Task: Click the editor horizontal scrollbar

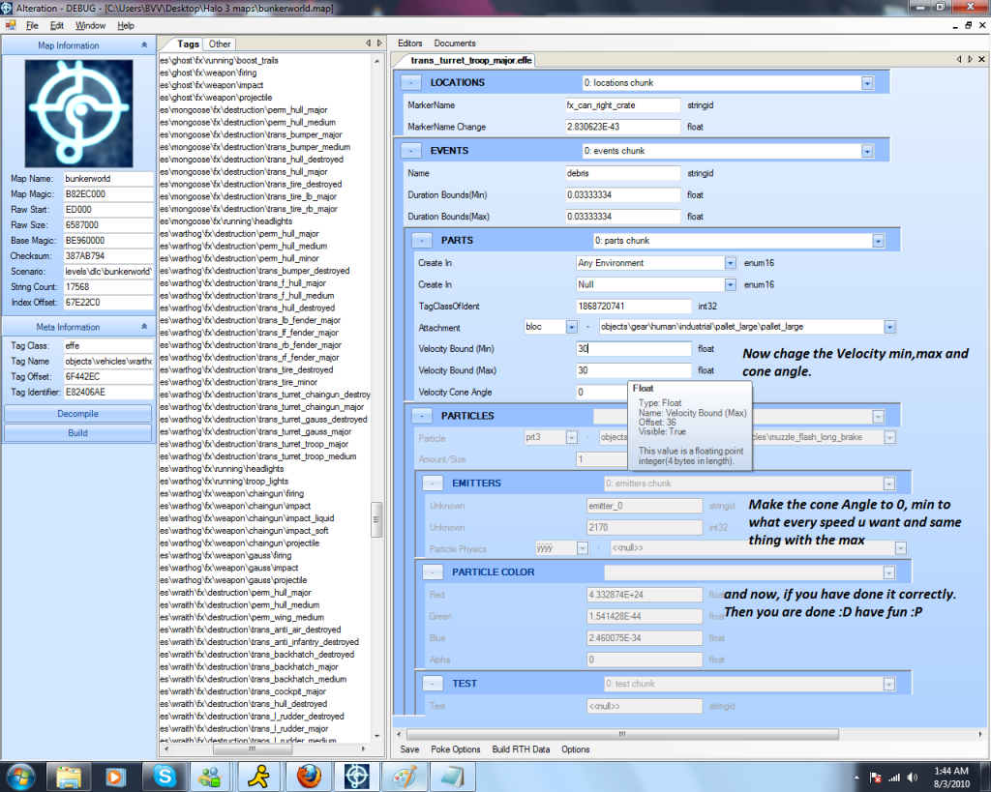Action: point(622,734)
